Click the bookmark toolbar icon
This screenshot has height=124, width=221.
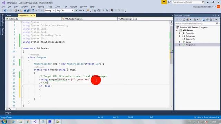(x=112, y=11)
